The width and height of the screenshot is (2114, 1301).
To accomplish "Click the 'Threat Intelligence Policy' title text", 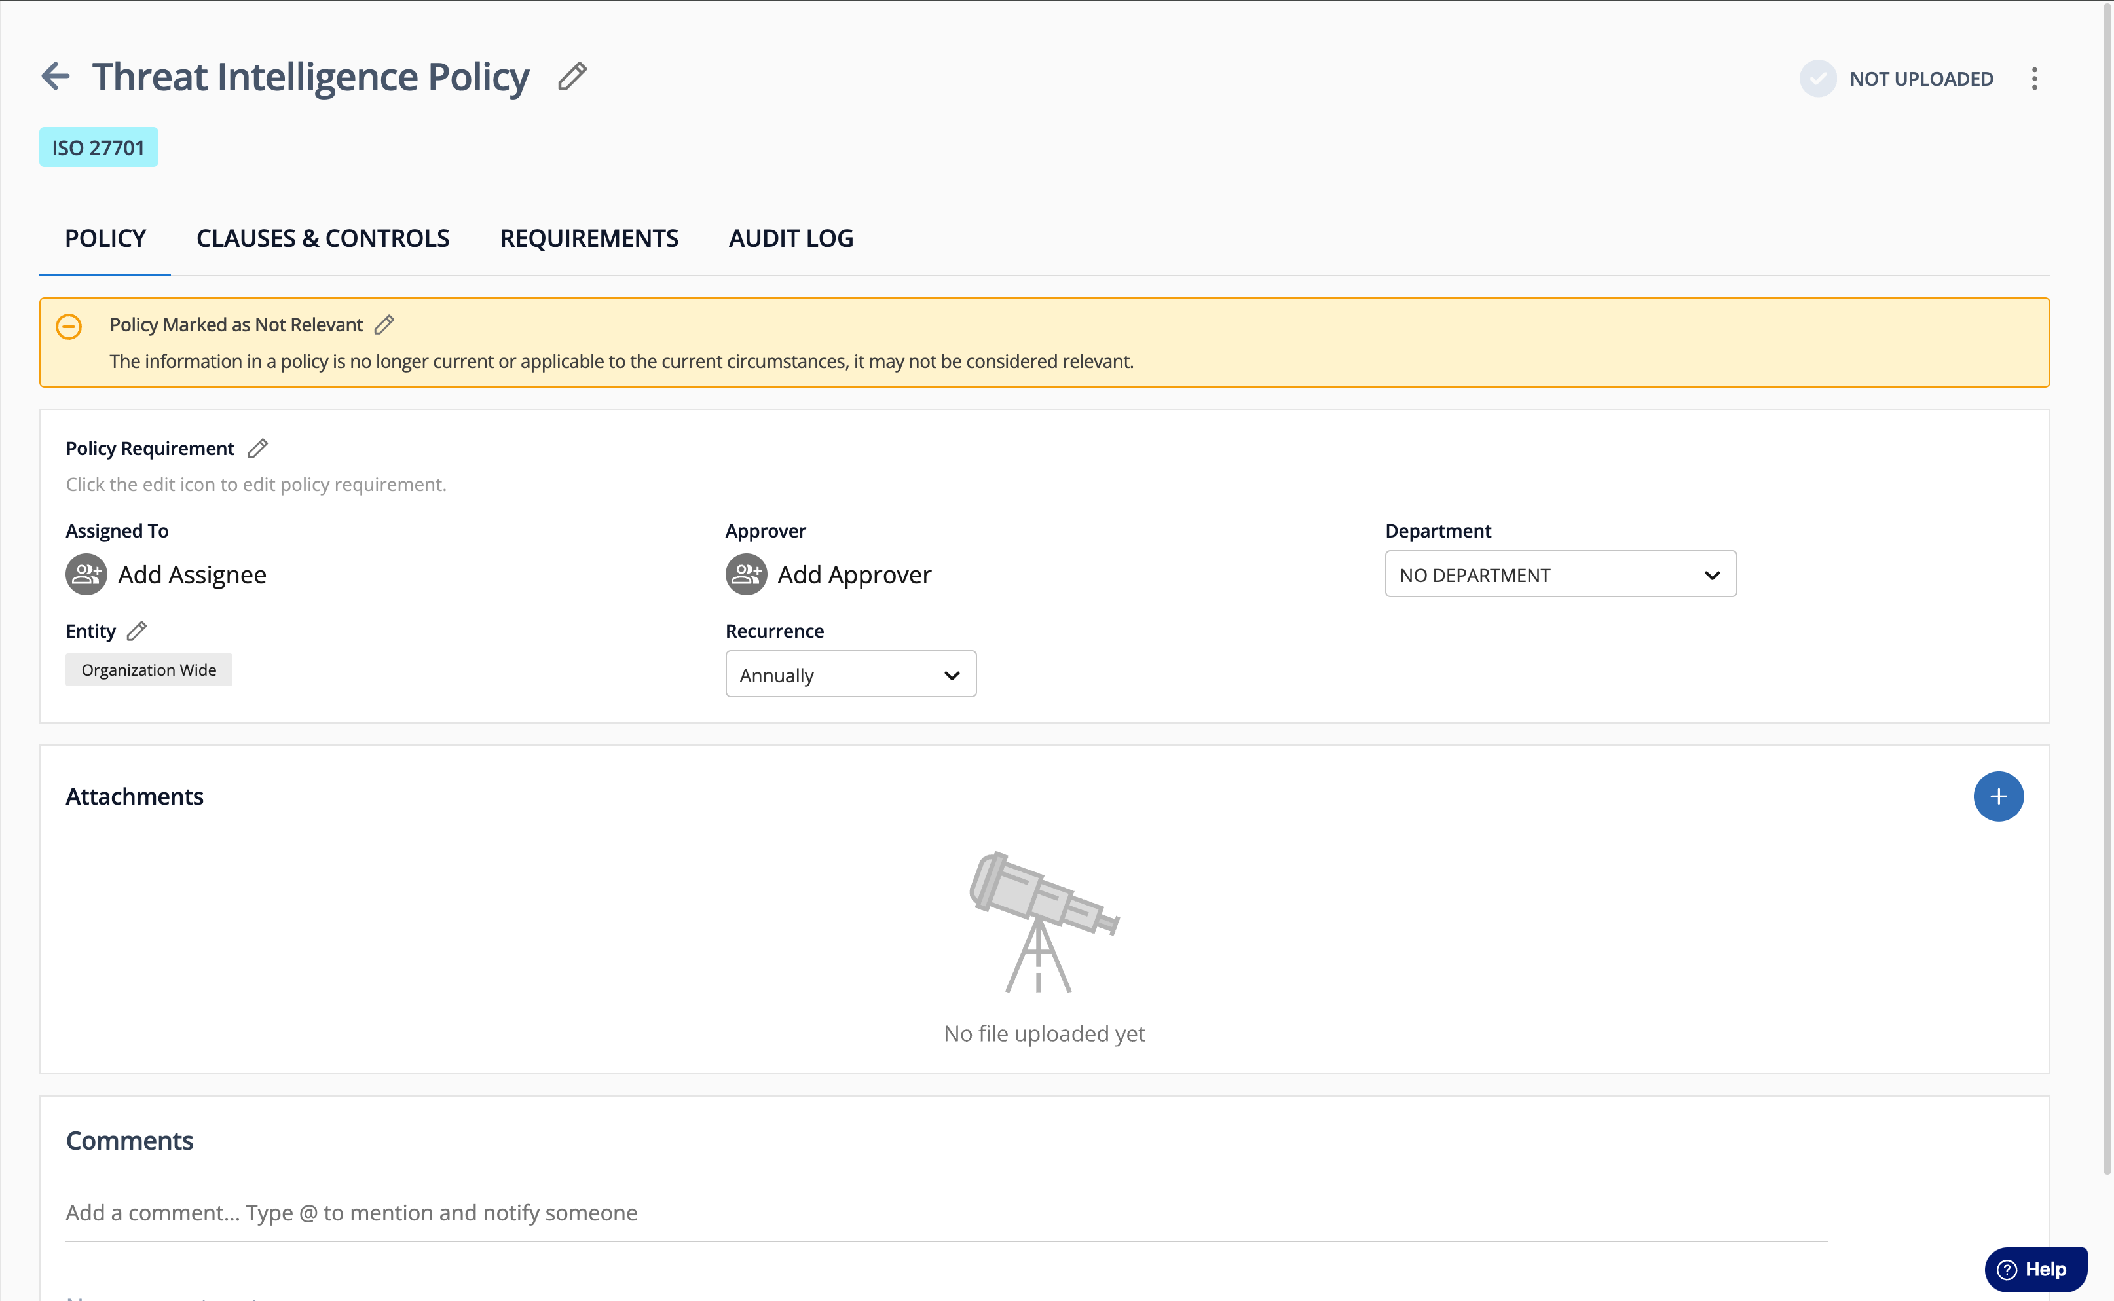I will pos(310,77).
